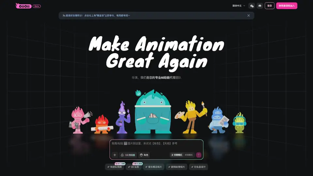Expand the 简体中文 language dropdown
Screen dimensions: 313x176
tap(239, 6)
